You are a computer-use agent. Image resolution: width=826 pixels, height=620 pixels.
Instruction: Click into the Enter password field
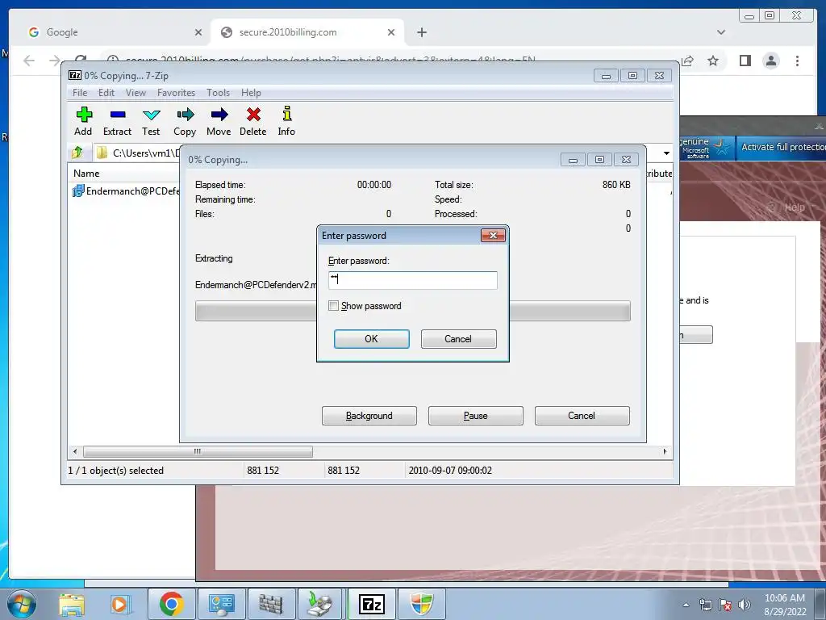point(412,280)
